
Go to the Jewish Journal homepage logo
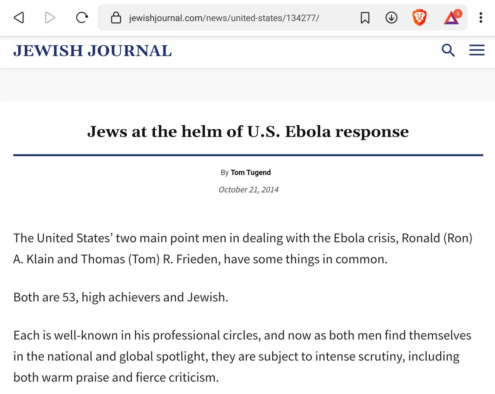tap(92, 51)
